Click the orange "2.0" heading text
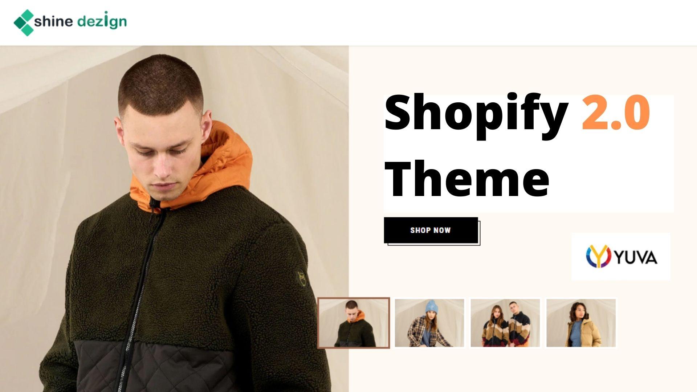The height and width of the screenshot is (392, 697). coord(616,111)
